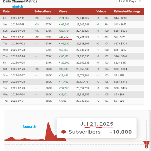This screenshot has width=151, height=151.
Task: Select the date 2025-07-20
Action: (18, 31)
